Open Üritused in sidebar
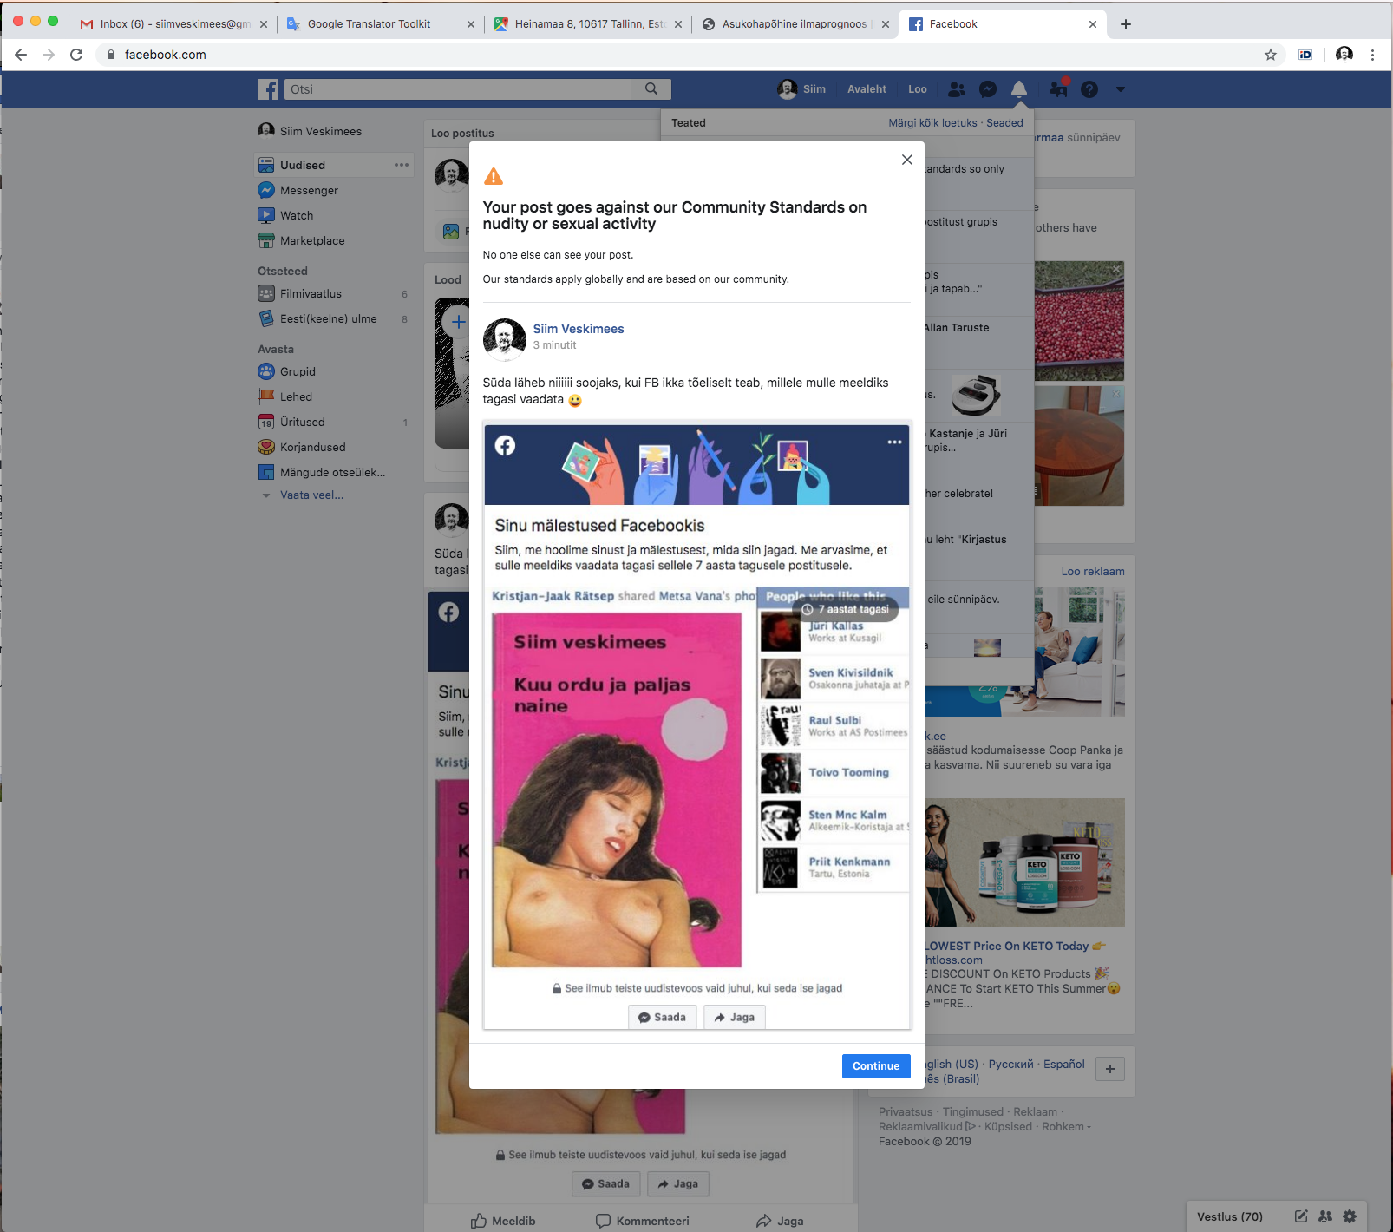Screen dimensions: 1393x1232 coord(302,422)
